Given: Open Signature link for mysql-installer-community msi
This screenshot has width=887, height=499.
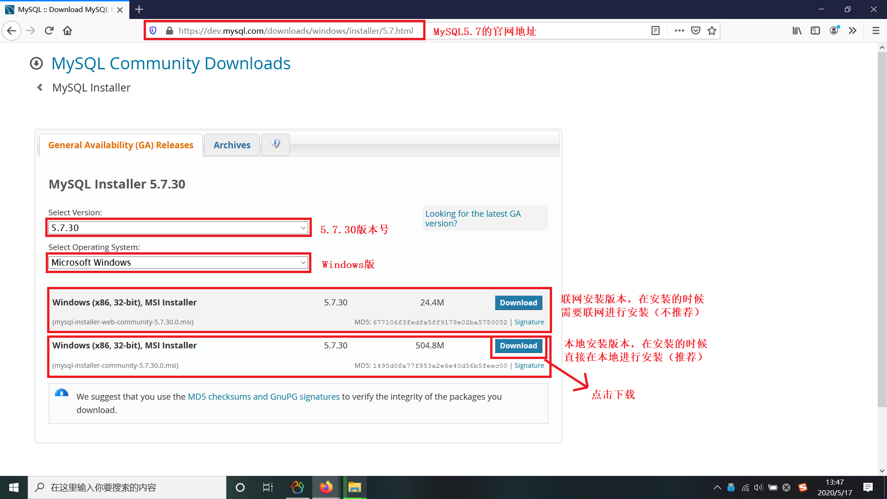Looking at the screenshot, I should tap(529, 365).
